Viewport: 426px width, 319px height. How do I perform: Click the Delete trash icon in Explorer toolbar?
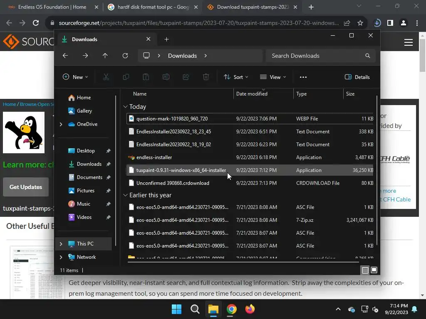click(206, 77)
